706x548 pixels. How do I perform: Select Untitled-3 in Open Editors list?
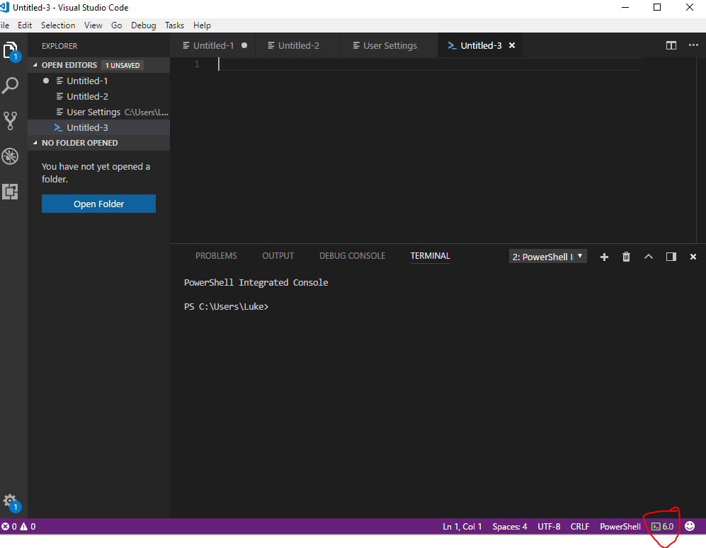click(x=98, y=128)
